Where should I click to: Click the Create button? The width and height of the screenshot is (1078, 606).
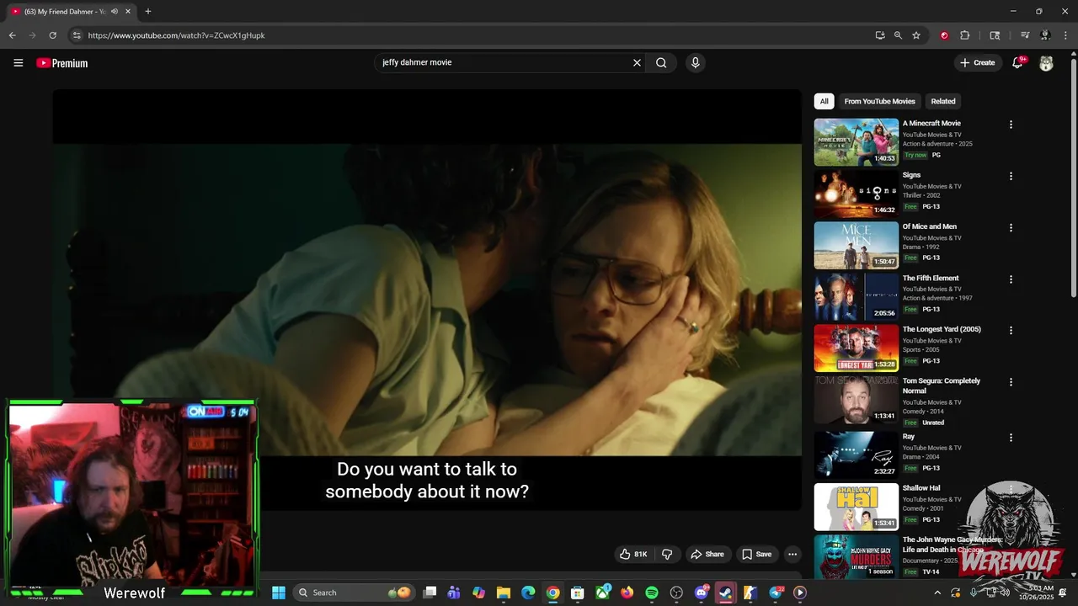pyautogui.click(x=978, y=62)
